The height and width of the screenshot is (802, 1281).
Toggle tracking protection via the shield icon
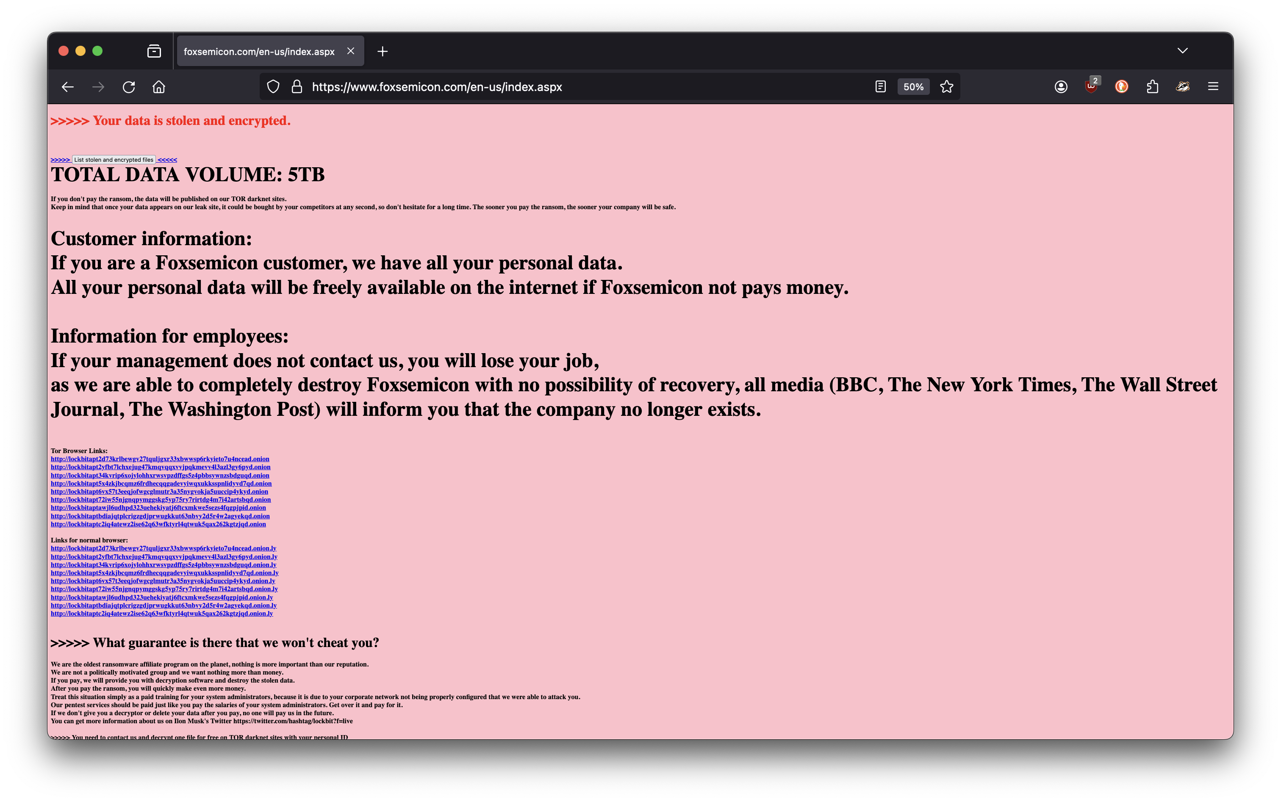coord(273,86)
